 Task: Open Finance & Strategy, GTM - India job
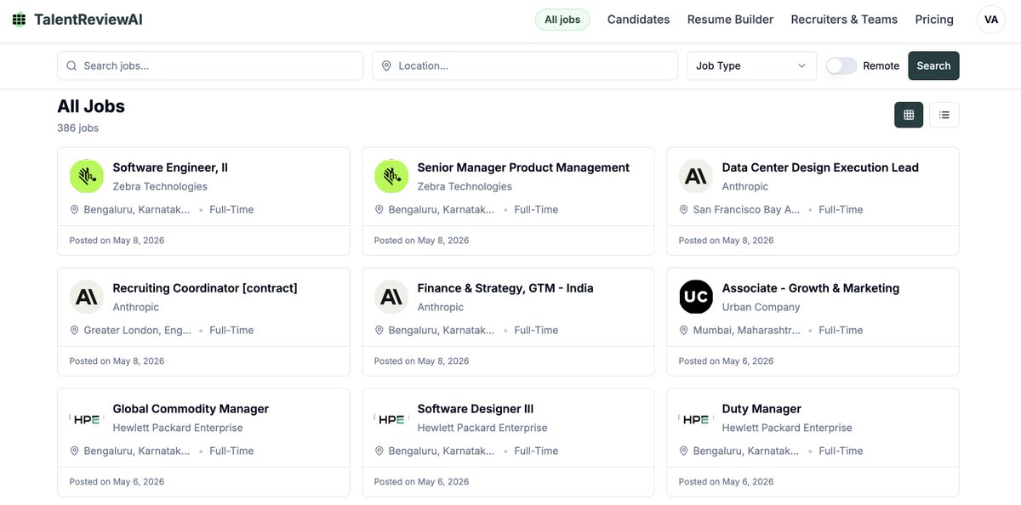click(x=505, y=288)
